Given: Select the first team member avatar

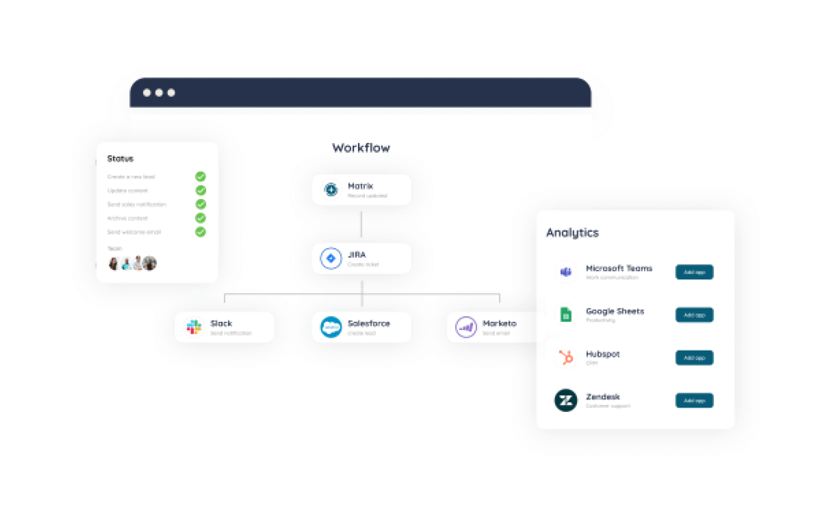Looking at the screenshot, I should pyautogui.click(x=114, y=263).
